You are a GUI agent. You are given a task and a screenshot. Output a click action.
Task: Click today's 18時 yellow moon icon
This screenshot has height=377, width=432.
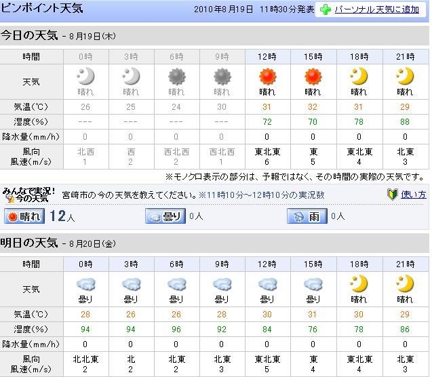[359, 76]
